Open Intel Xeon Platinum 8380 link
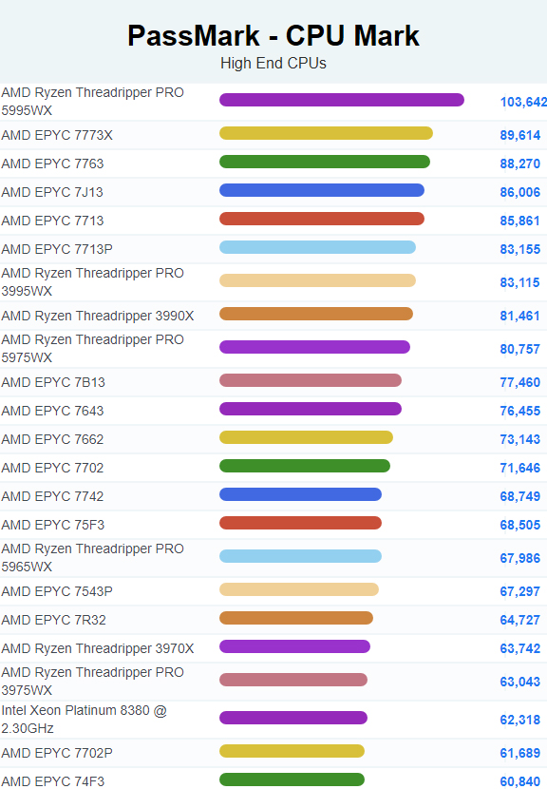Screen dimensions: 547x789 [x=84, y=719]
